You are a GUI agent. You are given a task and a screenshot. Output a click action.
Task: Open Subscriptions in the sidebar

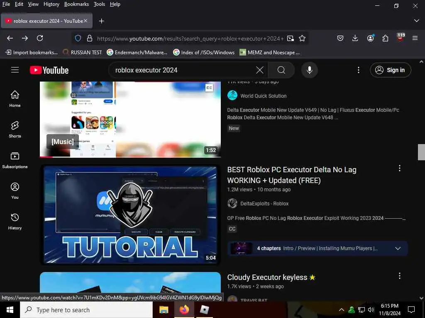point(15,160)
